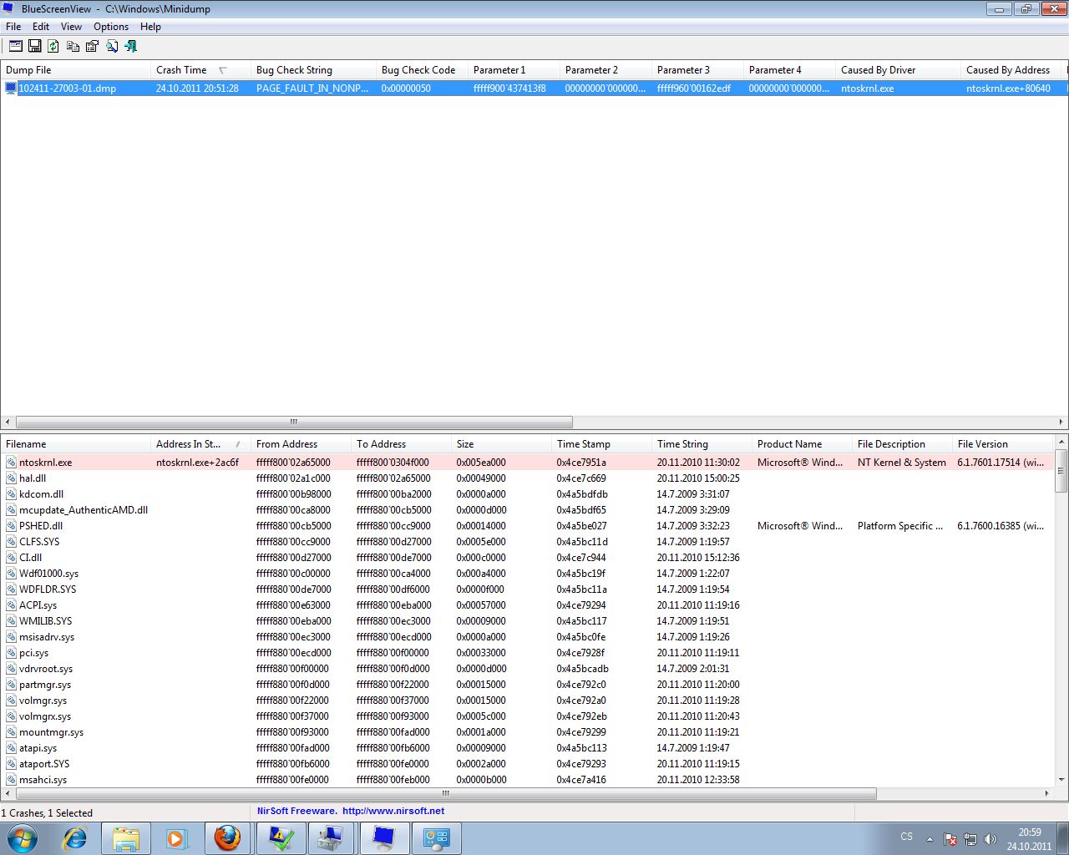The height and width of the screenshot is (855, 1069).
Task: Click the driver list scroll-down arrow
Action: 1061,780
